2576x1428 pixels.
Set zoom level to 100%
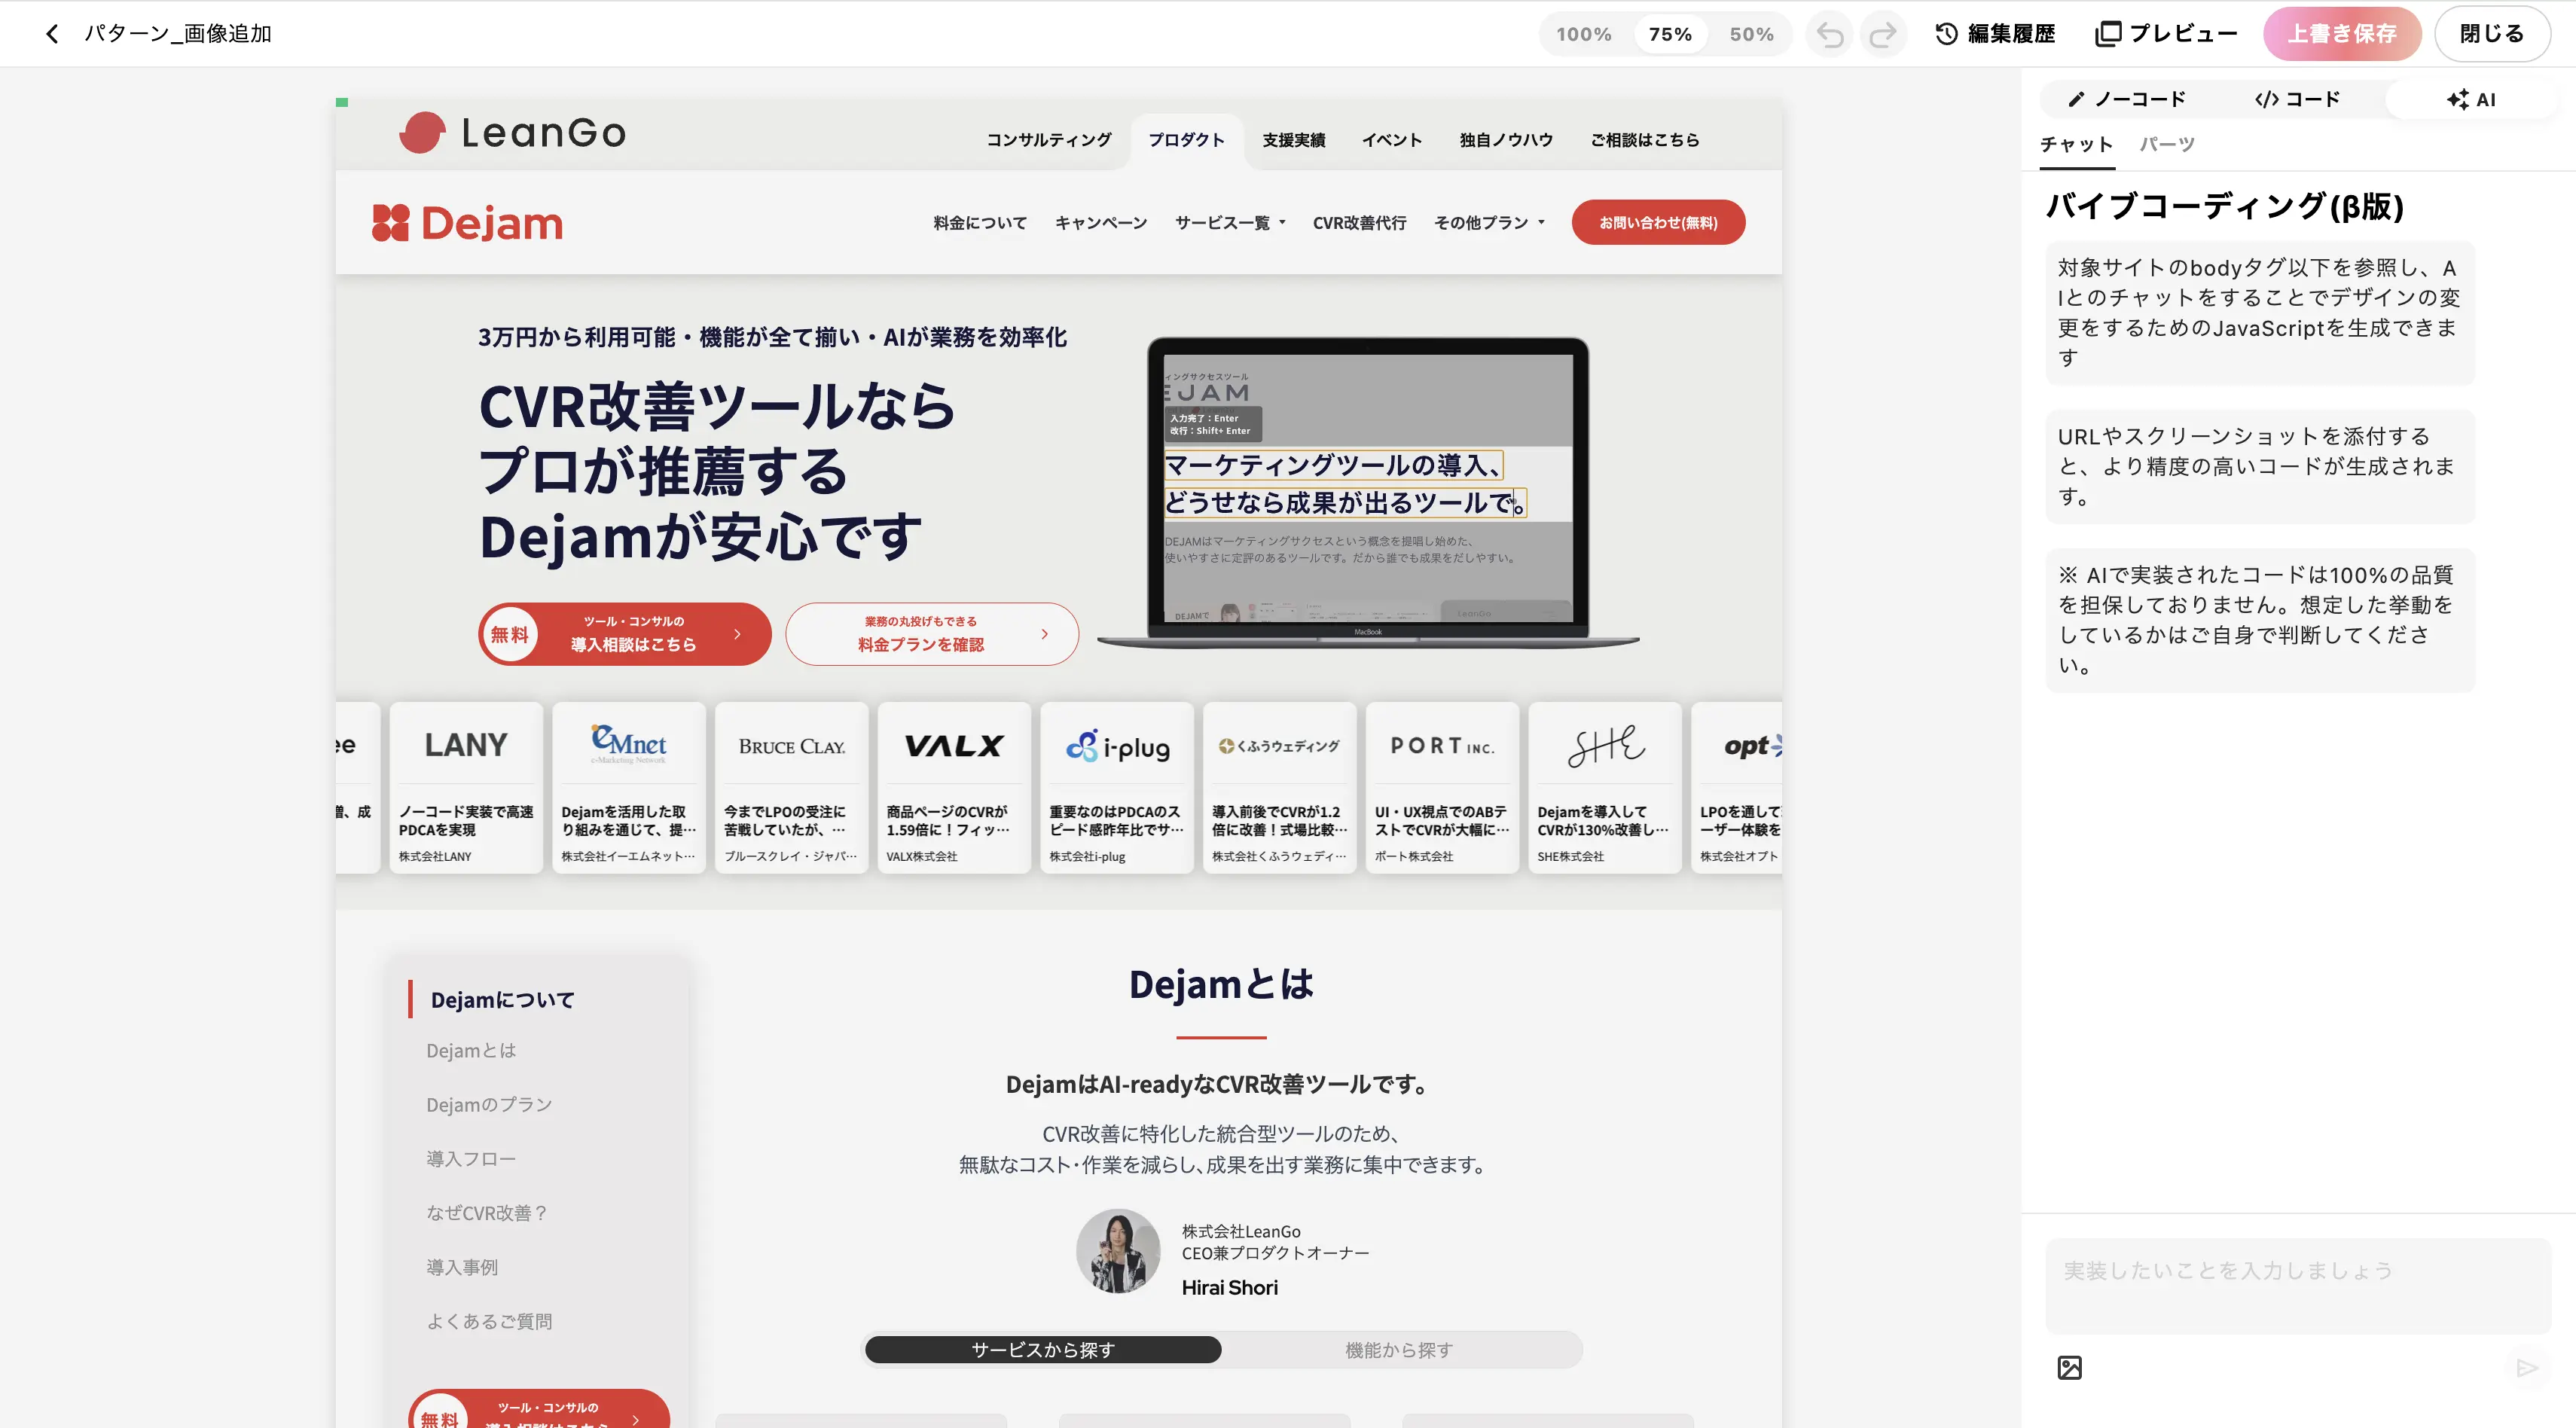coord(1583,34)
